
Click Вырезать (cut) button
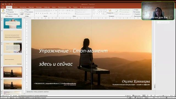coord(9,10)
